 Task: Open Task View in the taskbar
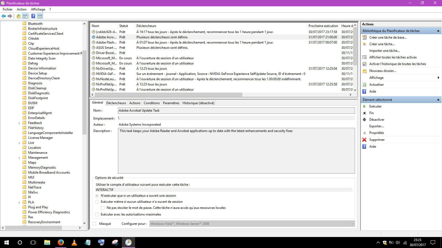[33, 242]
